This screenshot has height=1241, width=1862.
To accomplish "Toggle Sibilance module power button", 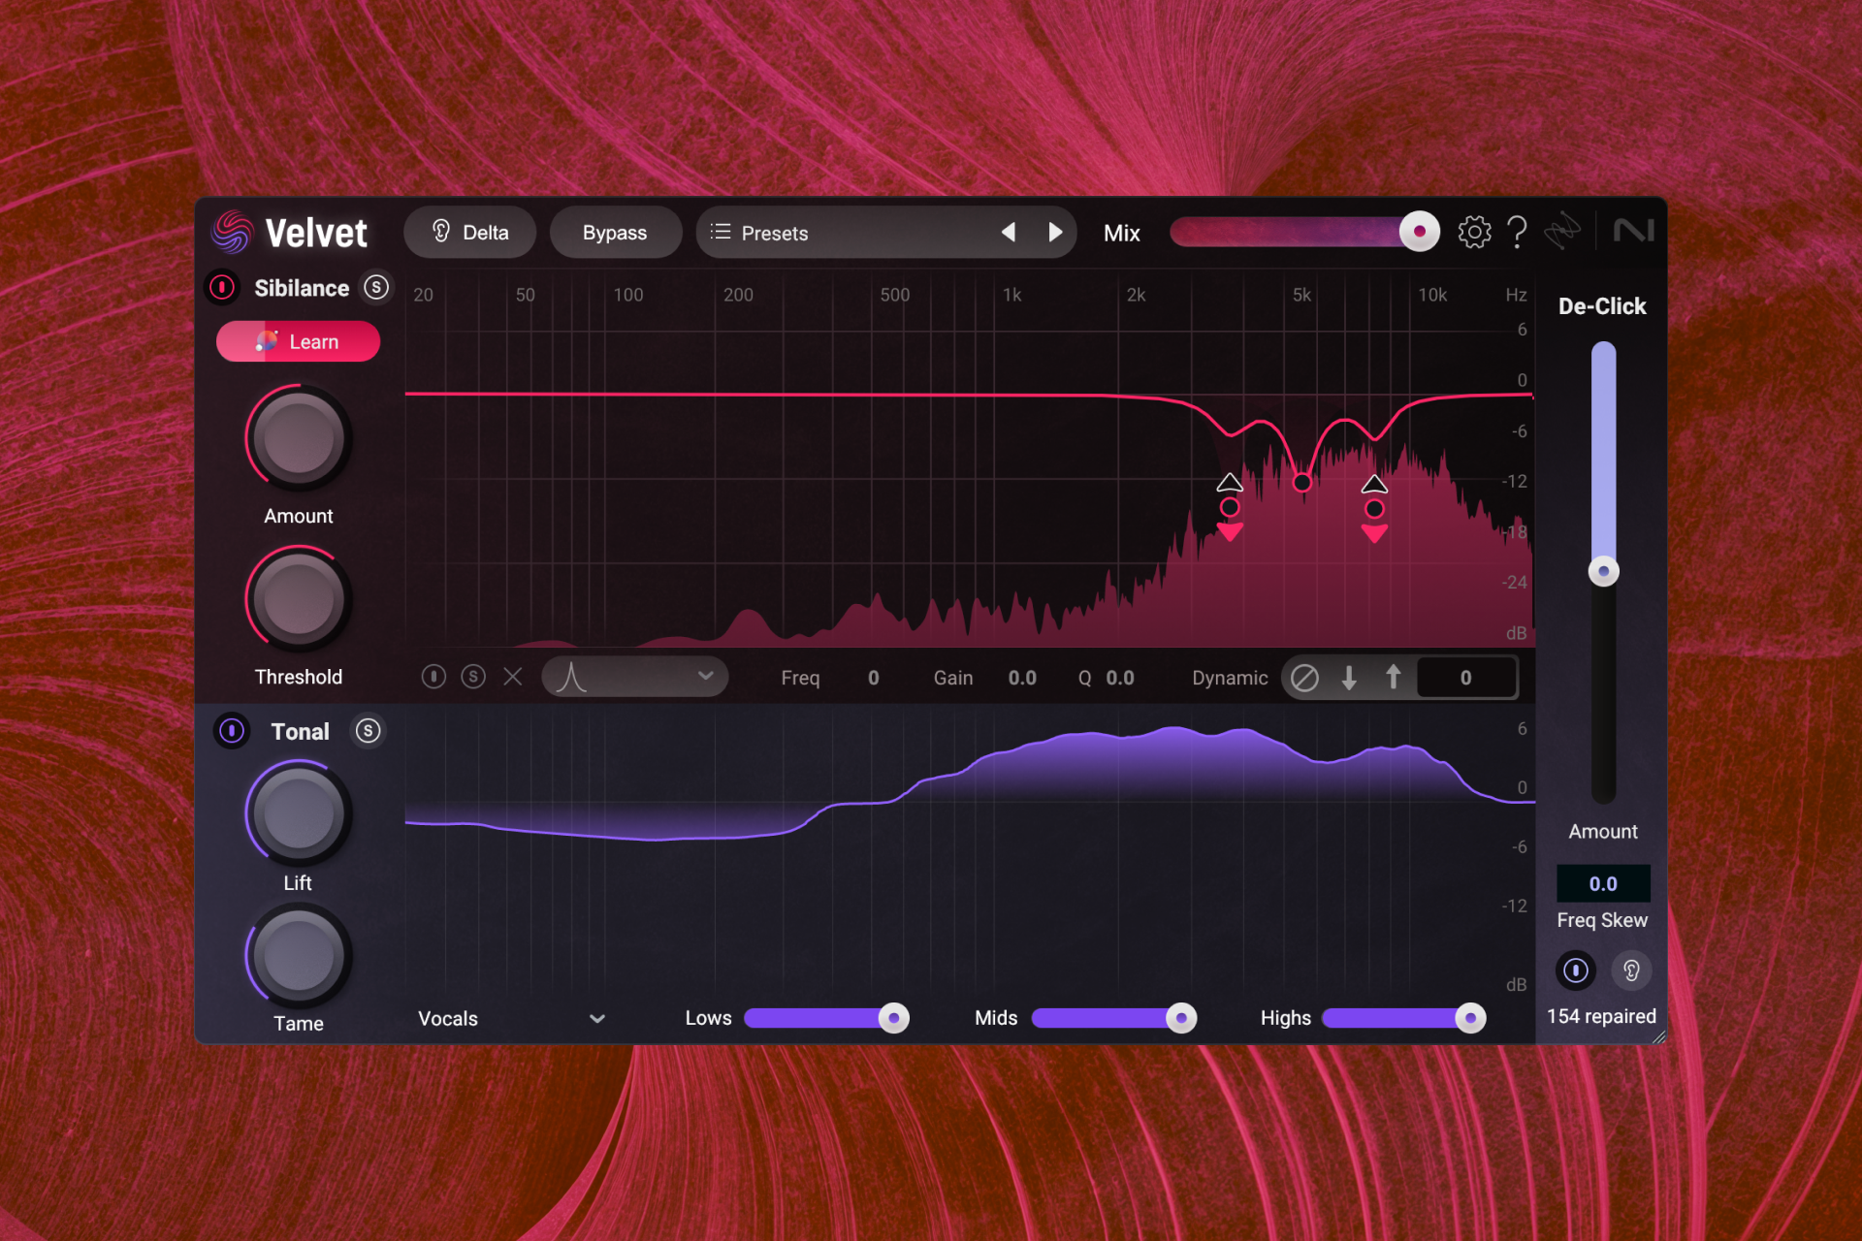I will (222, 288).
